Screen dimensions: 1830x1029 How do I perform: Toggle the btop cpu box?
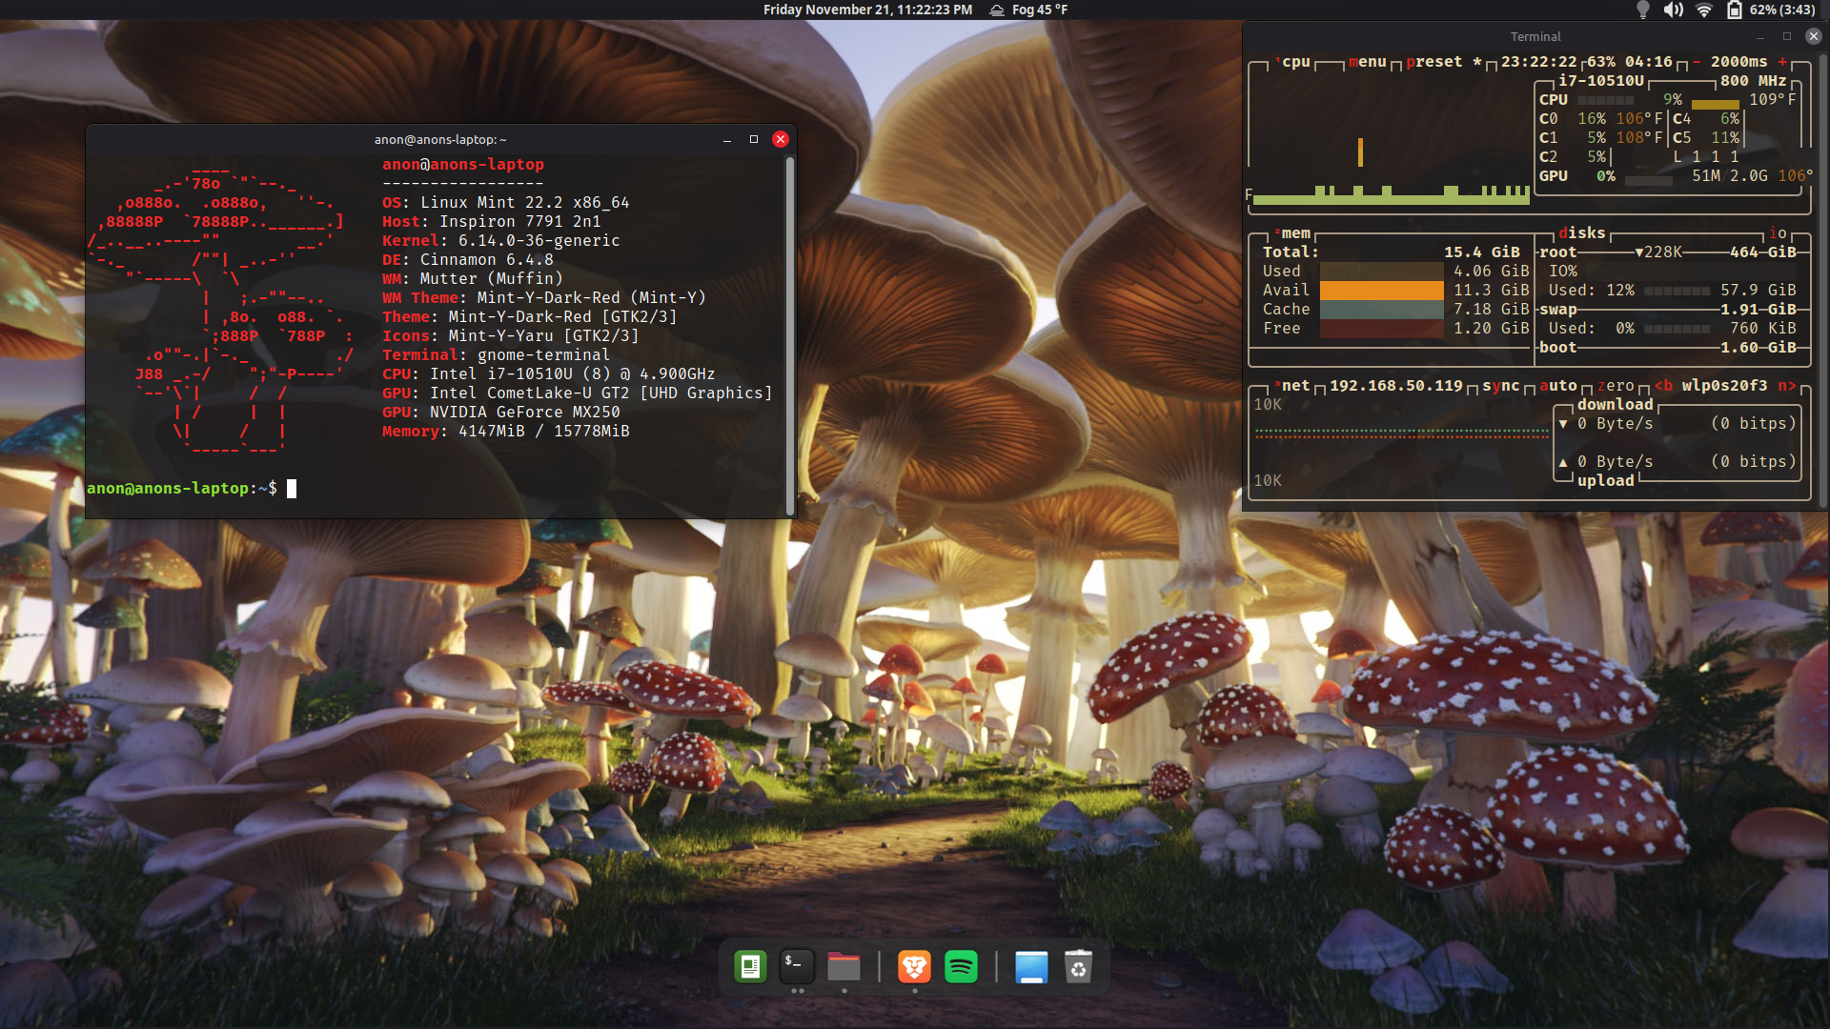click(x=1295, y=62)
